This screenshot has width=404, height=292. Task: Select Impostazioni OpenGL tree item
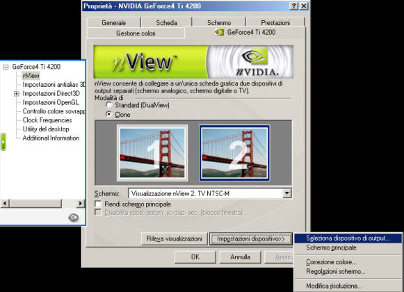coord(51,103)
